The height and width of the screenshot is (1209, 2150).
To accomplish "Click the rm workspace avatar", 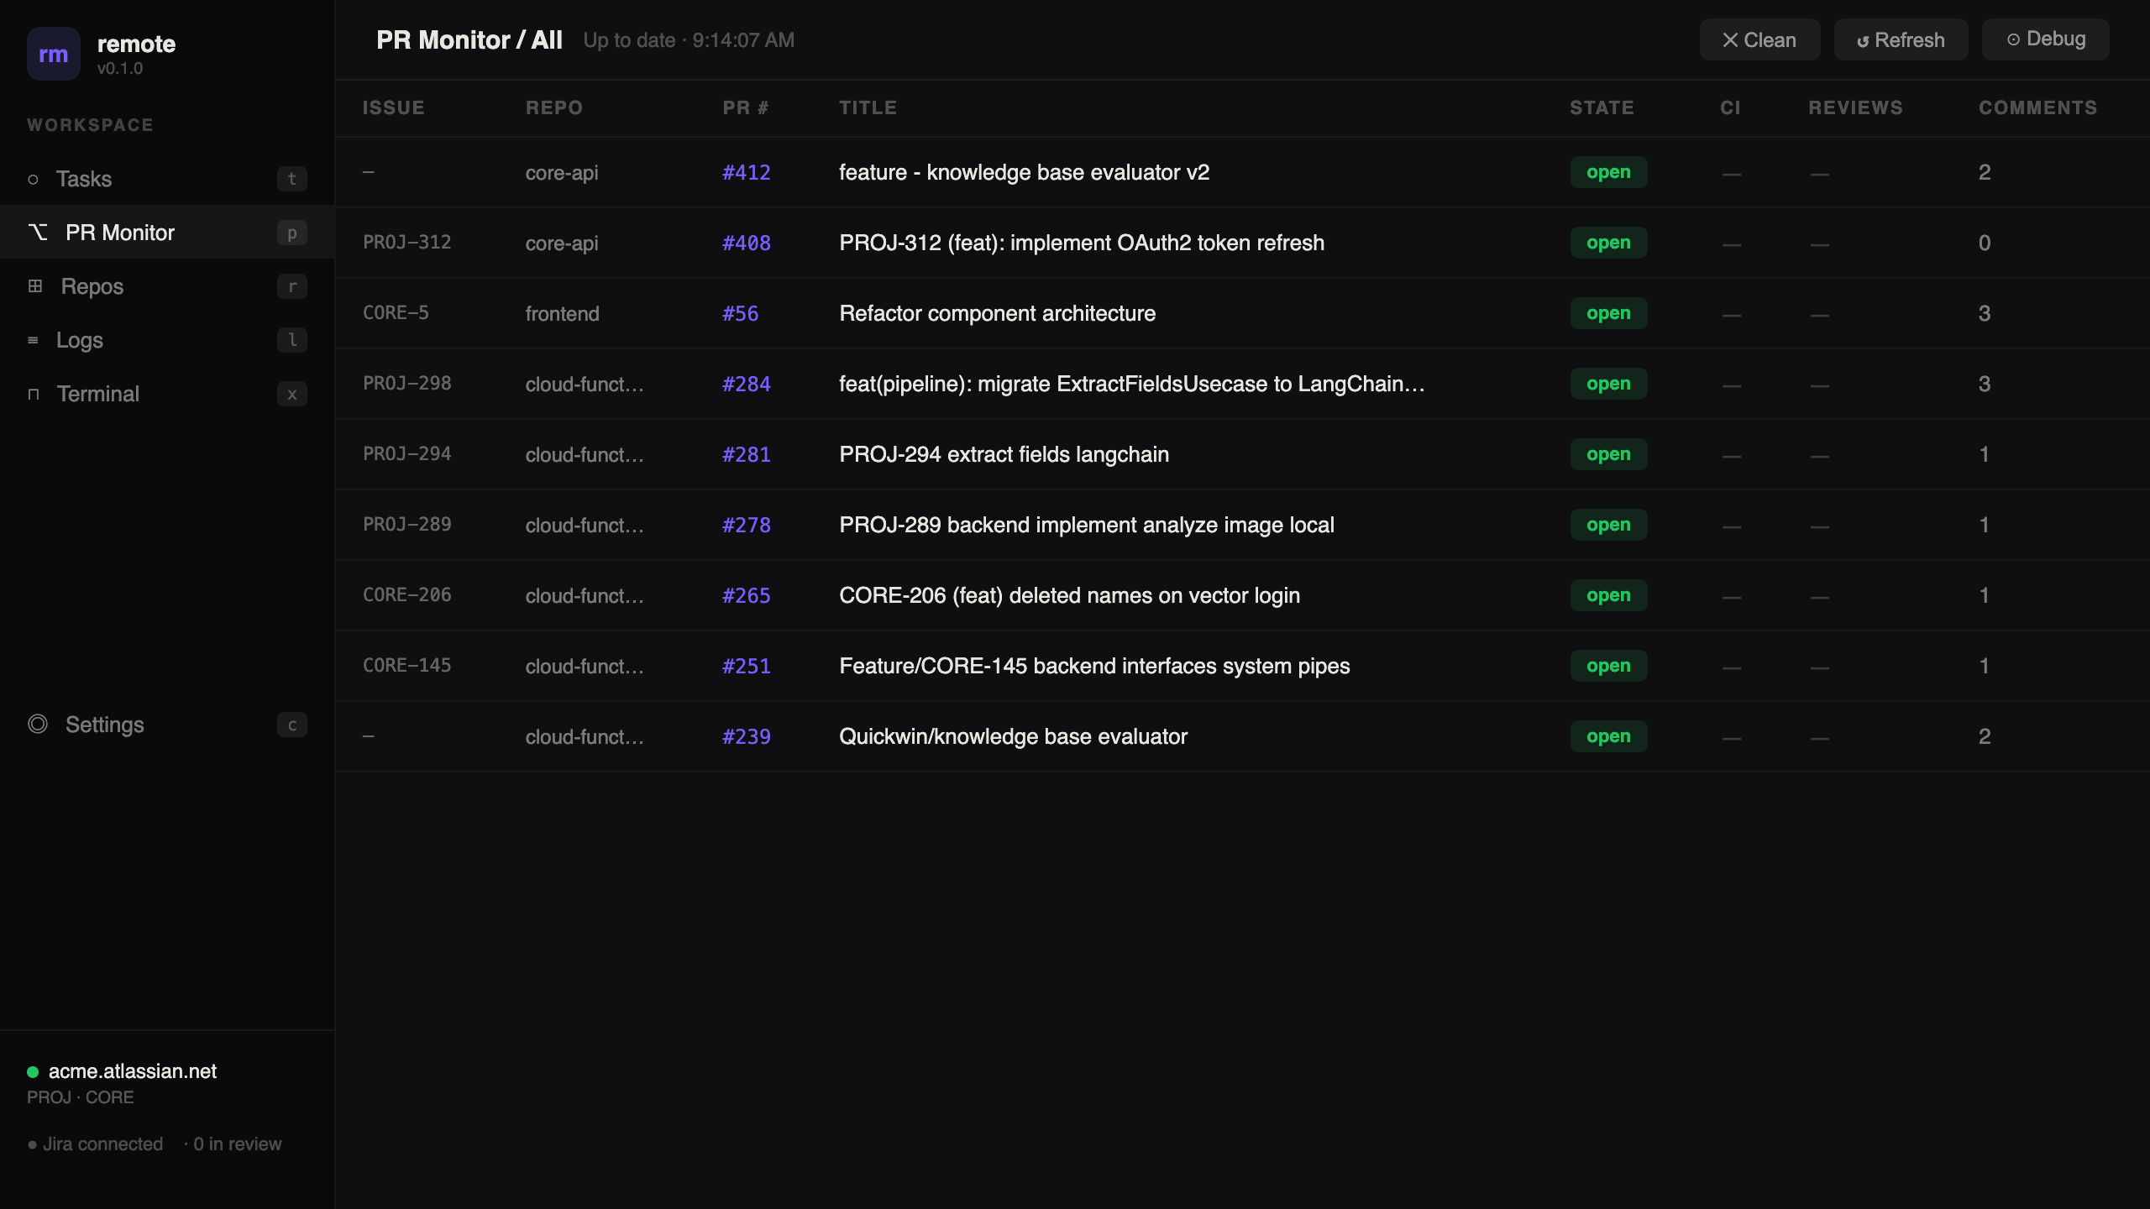I will click(x=54, y=54).
